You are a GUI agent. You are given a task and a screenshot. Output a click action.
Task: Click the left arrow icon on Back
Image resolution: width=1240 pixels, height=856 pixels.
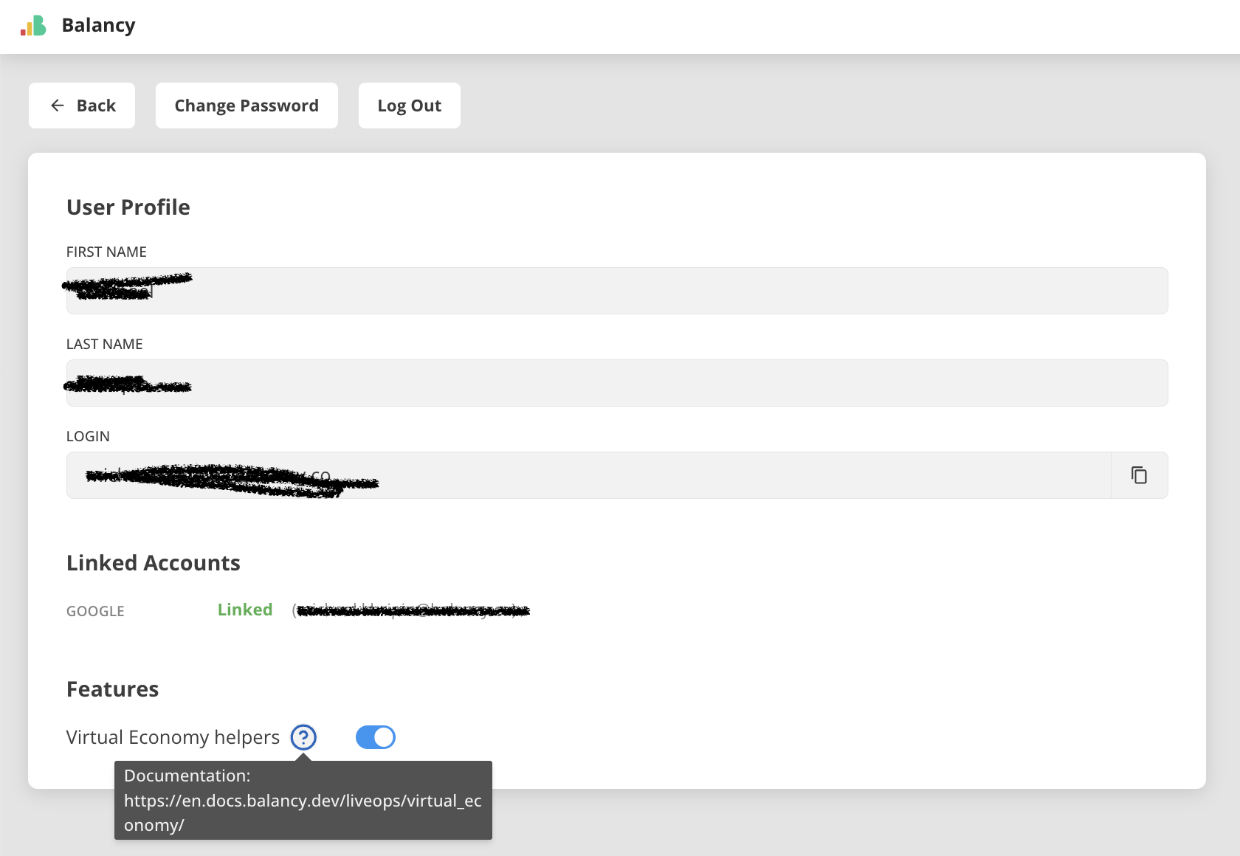point(58,106)
